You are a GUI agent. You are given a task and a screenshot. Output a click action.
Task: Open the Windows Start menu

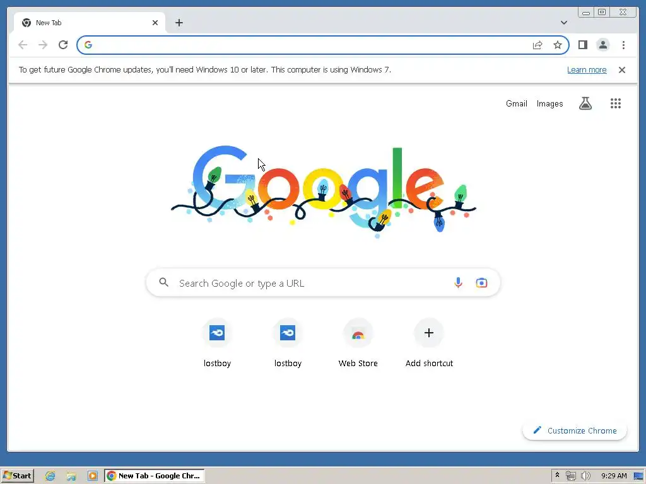click(17, 476)
